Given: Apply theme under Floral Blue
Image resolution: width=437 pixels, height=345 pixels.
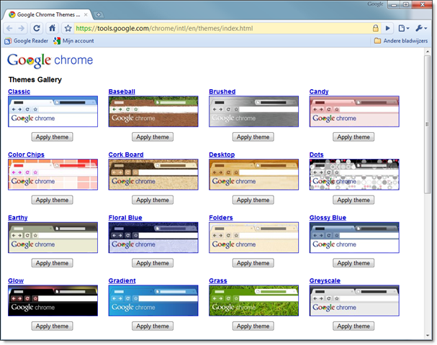Looking at the screenshot, I should point(153,263).
